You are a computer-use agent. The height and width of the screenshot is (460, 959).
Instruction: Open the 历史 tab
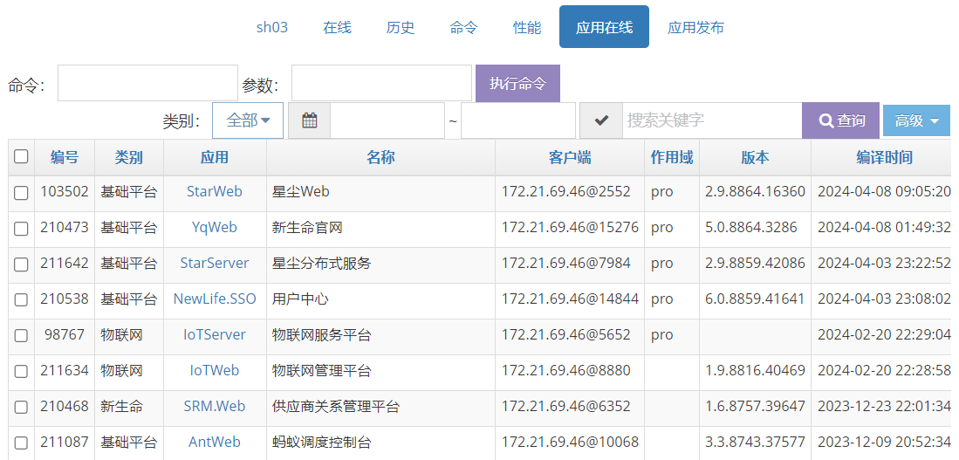click(401, 28)
